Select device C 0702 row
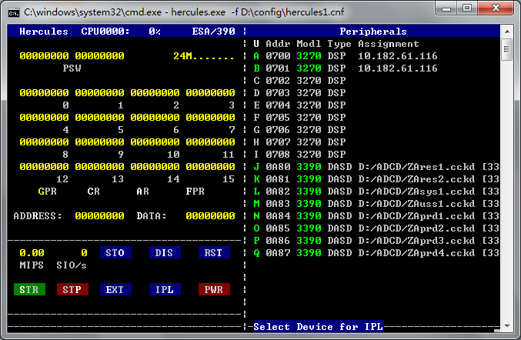 299,81
